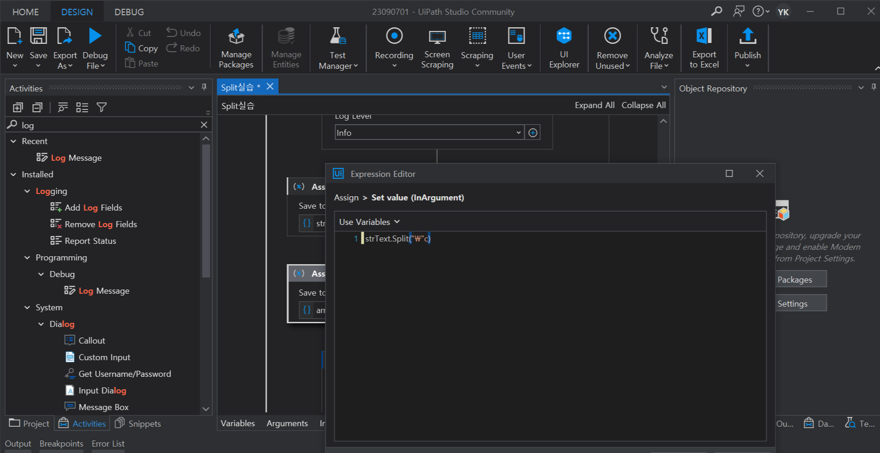Launch UI Explorer

pos(564,48)
